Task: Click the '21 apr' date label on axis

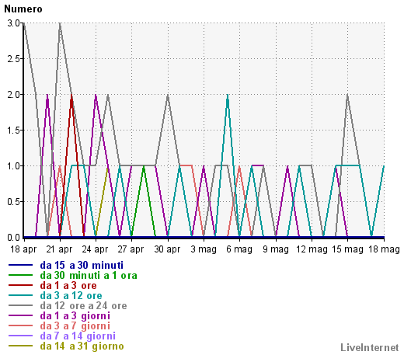Action: [x=59, y=249]
